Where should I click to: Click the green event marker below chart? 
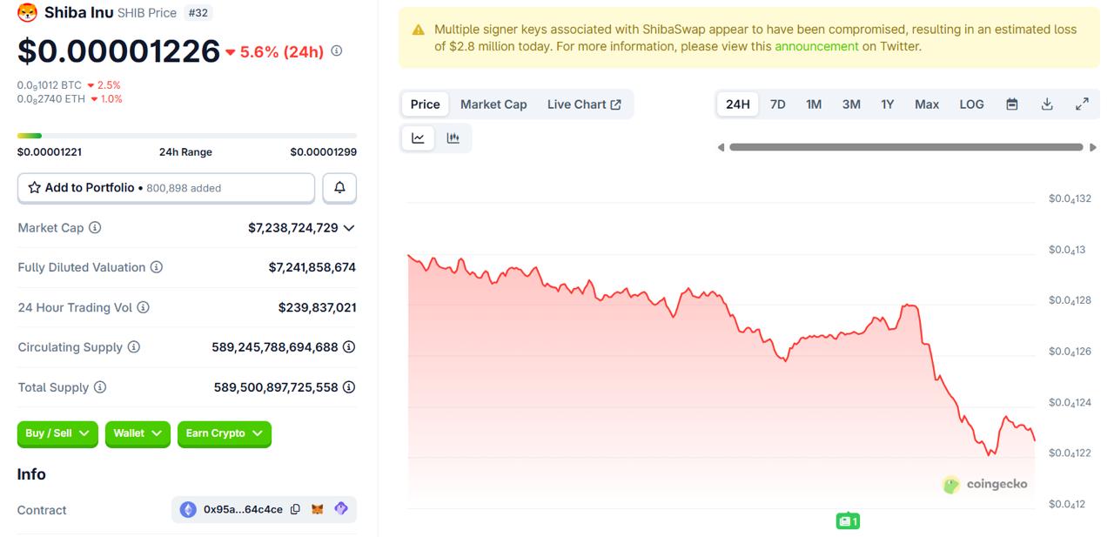click(x=848, y=521)
